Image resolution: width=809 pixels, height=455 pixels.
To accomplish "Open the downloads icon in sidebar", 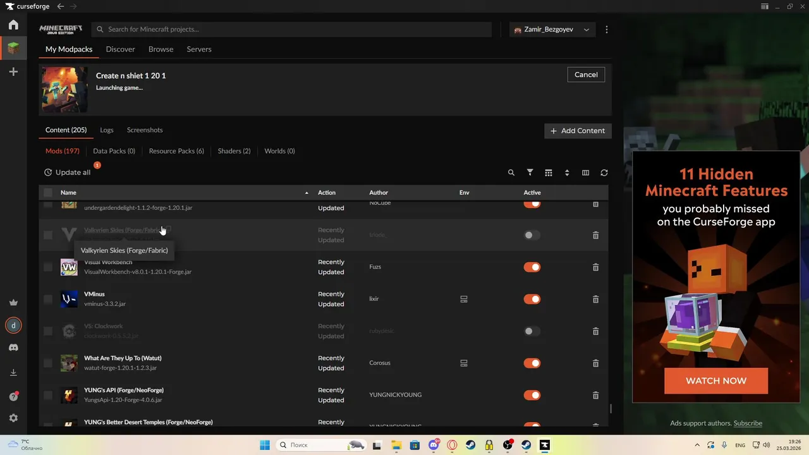I will coord(13,373).
